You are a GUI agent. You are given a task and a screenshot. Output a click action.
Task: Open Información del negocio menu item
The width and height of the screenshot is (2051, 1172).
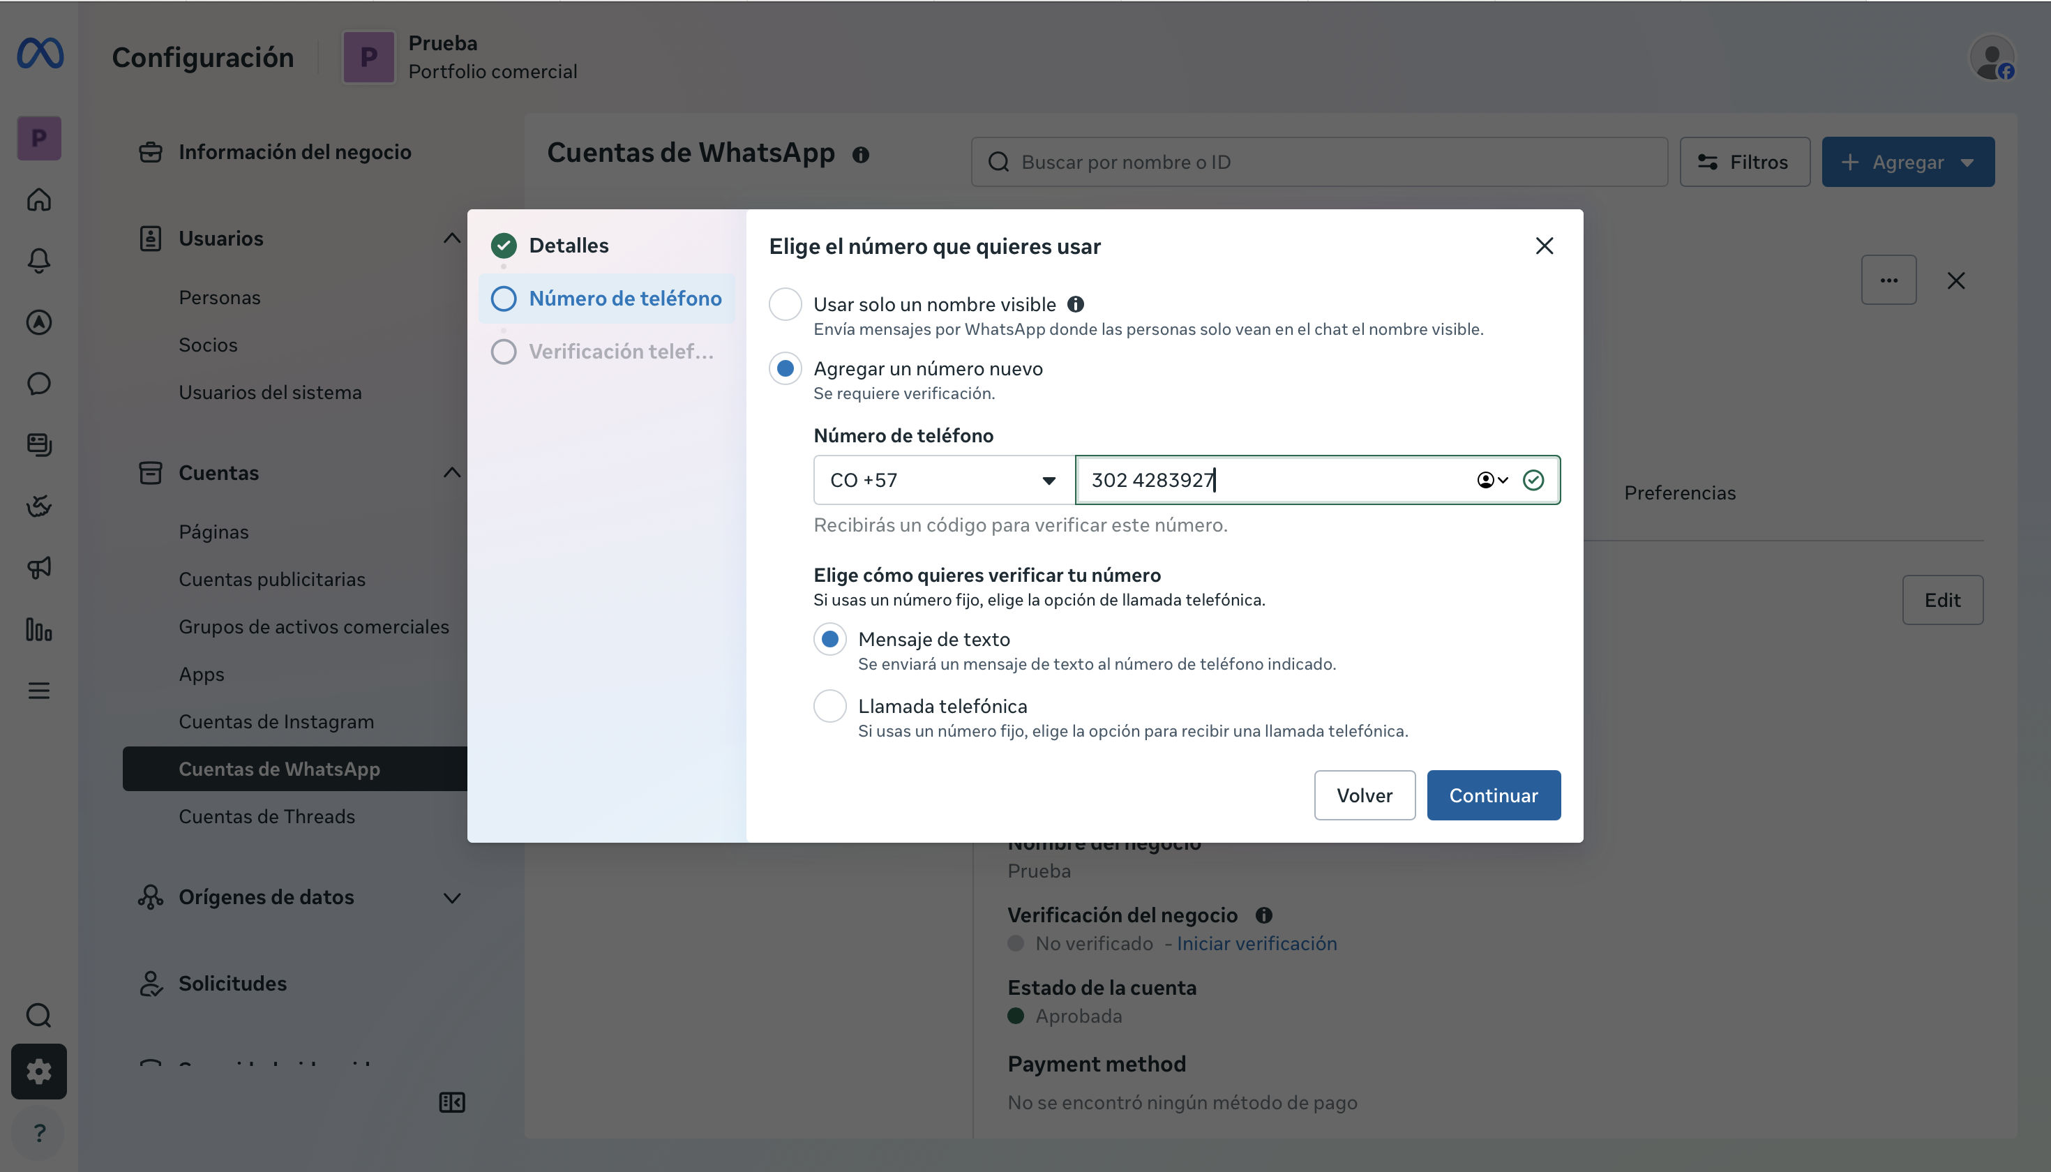(x=294, y=151)
